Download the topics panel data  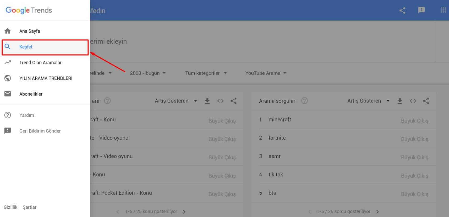[207, 101]
